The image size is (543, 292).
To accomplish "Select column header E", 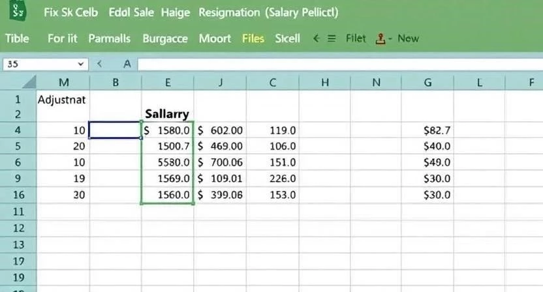I will tap(168, 83).
